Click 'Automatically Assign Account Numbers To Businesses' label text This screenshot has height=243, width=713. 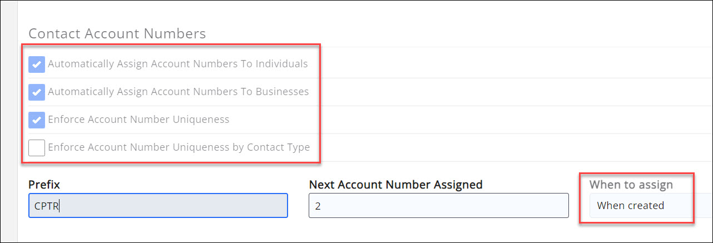[x=179, y=92]
